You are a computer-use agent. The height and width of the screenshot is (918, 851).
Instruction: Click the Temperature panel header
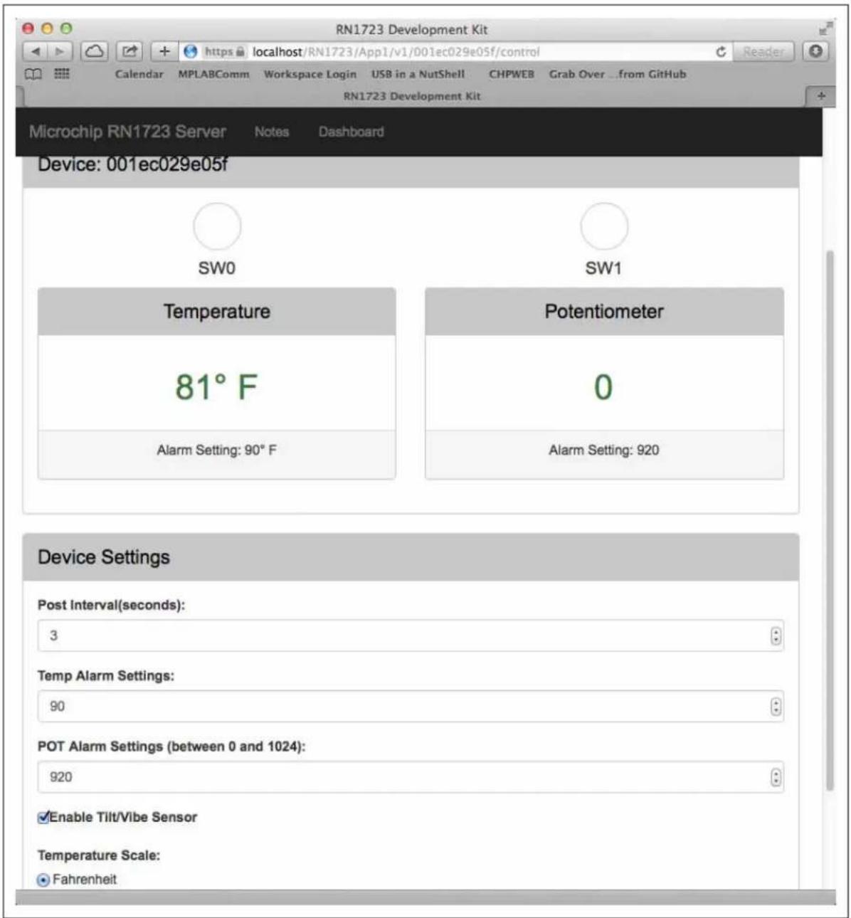click(x=217, y=312)
